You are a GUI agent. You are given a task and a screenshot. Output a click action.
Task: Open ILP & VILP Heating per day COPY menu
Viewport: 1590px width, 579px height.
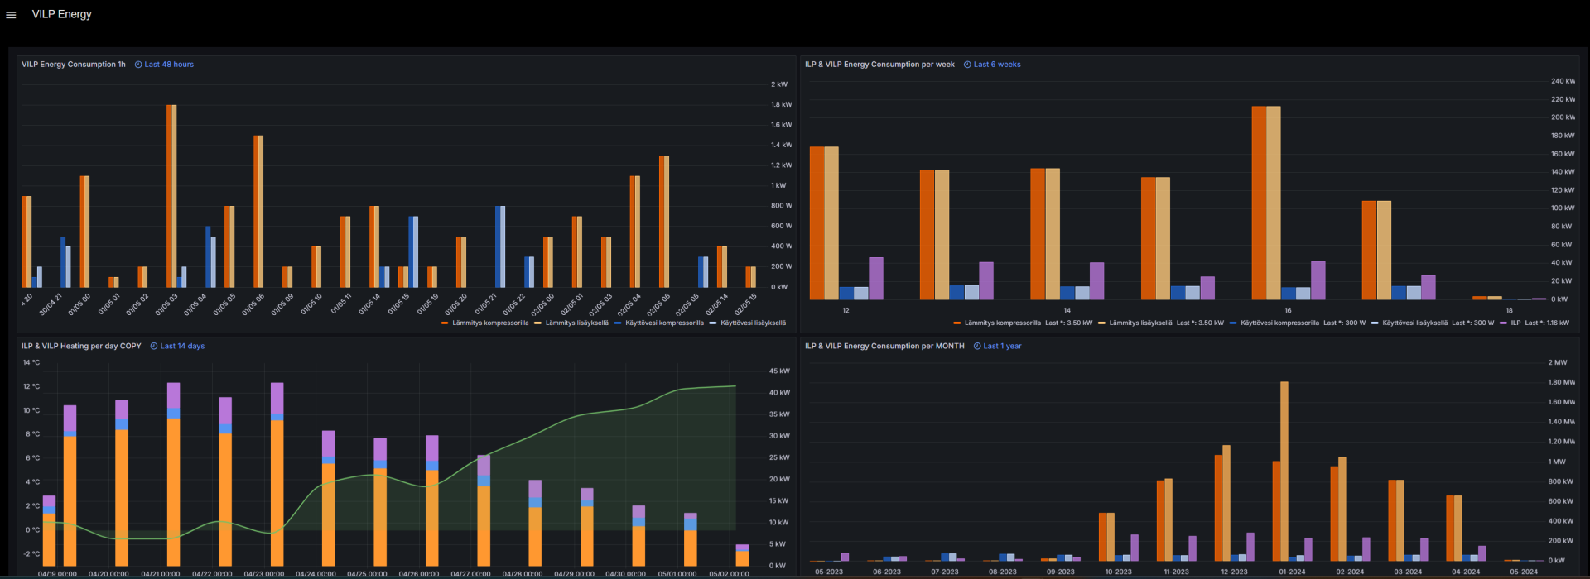81,347
